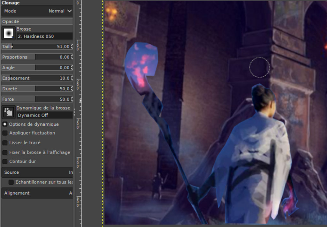This screenshot has width=327, height=227.
Task: Check Fixer la brosse à l'affichage
Action: point(5,152)
